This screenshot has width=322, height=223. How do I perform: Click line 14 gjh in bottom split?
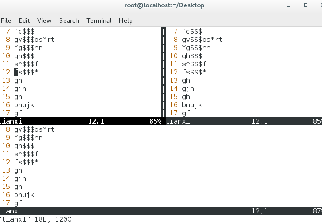tap(20, 178)
